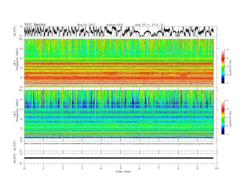Viewport: 244px width, 189px height.
Task: Click time-axis tick label "4"
Action: click(x=101, y=168)
